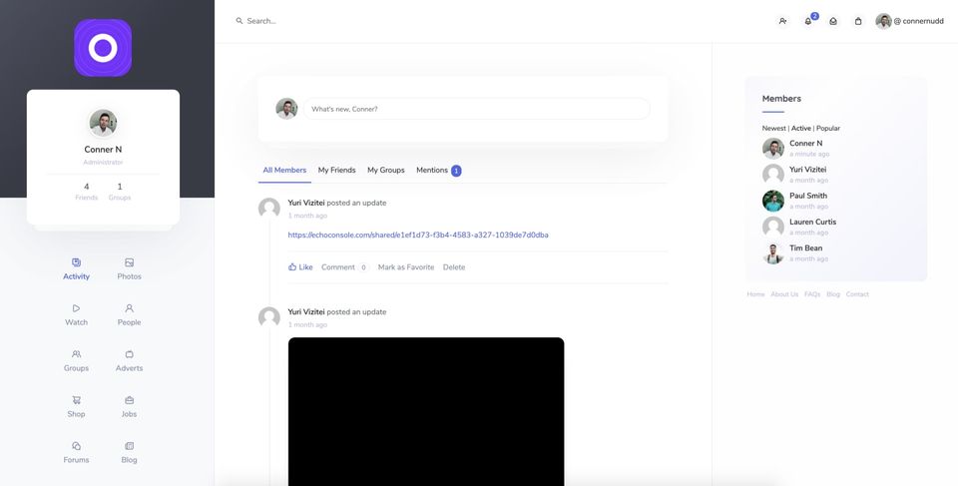Click the notifications badge showing 2

(814, 16)
